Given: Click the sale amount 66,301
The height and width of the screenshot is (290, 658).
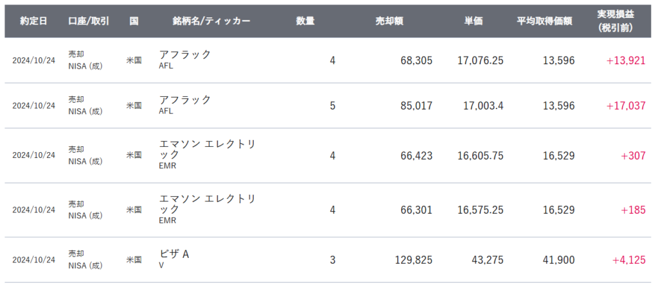Looking at the screenshot, I should 417,210.
